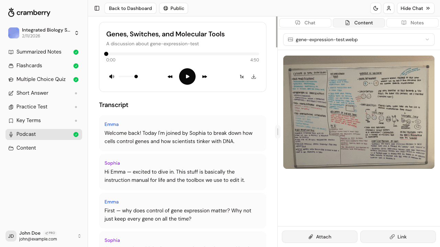Select the Flashcards icon in the sidebar
440x247 pixels.
pyautogui.click(x=11, y=66)
